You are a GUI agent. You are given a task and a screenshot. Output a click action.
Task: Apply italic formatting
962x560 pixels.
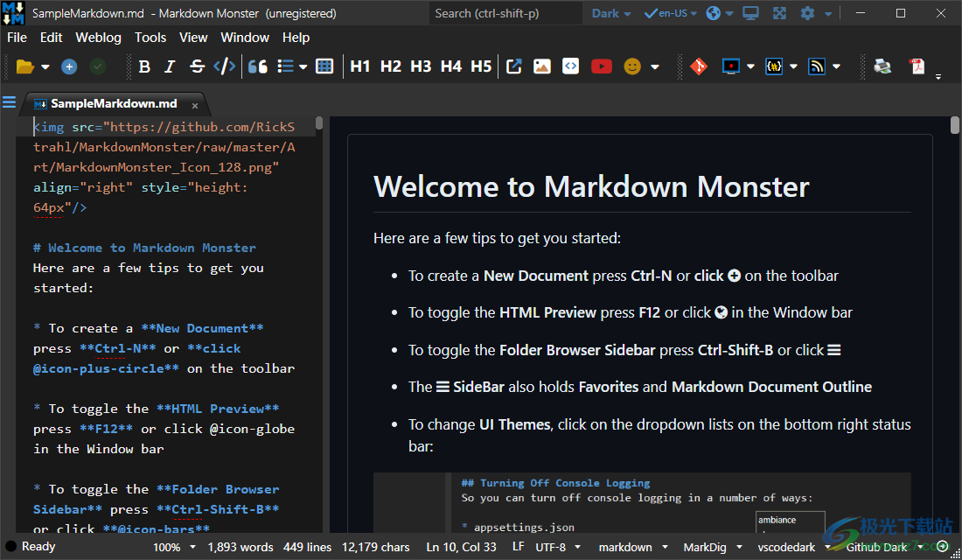(170, 66)
